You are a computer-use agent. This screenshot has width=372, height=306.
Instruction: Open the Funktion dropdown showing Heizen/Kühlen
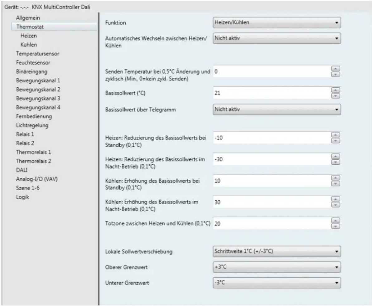pos(277,22)
